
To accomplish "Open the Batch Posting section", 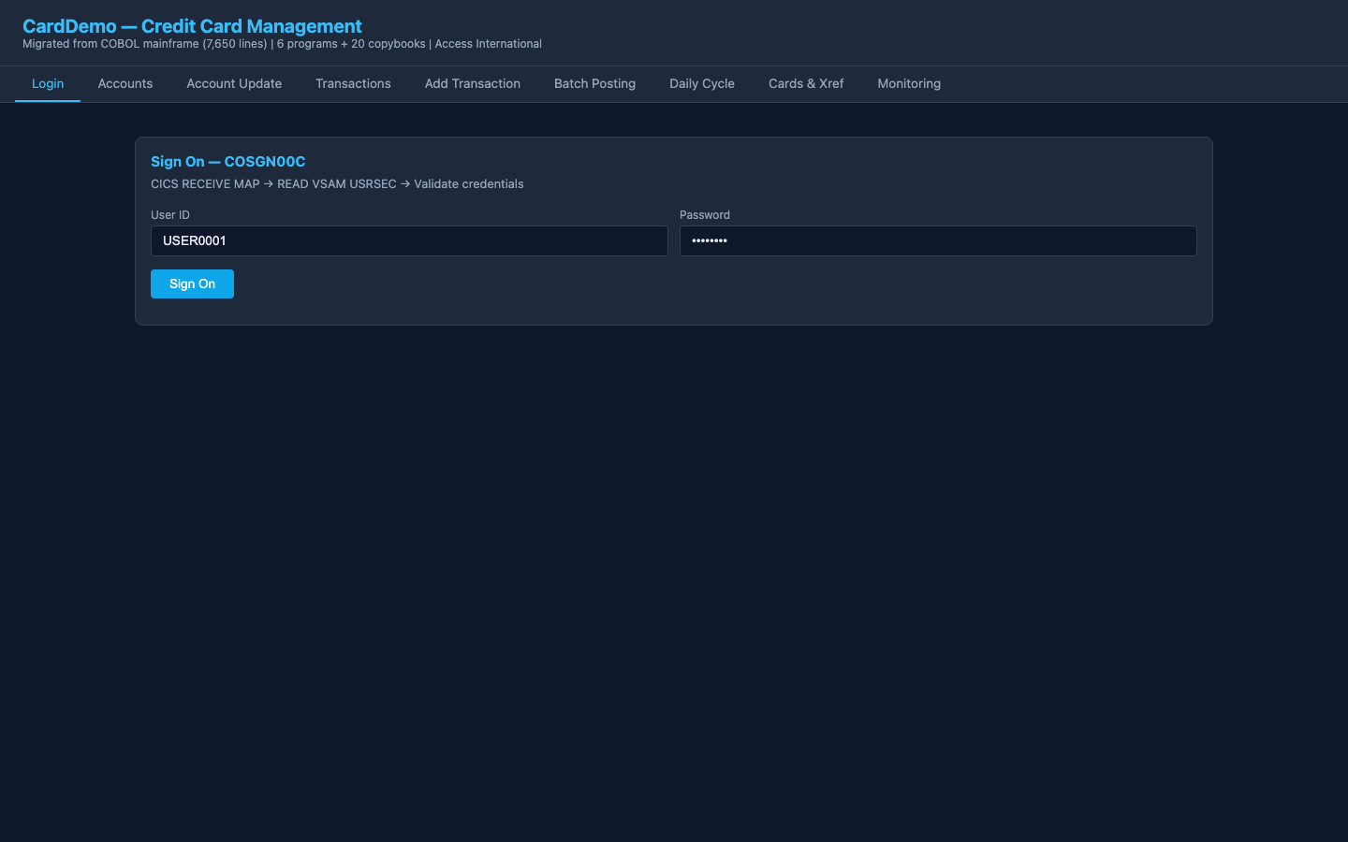I will 594,83.
